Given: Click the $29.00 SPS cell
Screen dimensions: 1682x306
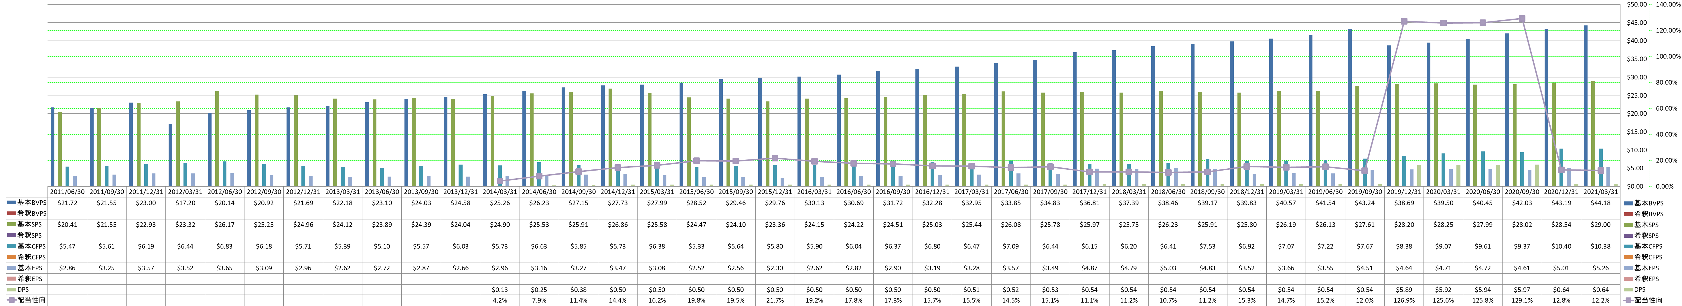Looking at the screenshot, I should (x=1600, y=225).
